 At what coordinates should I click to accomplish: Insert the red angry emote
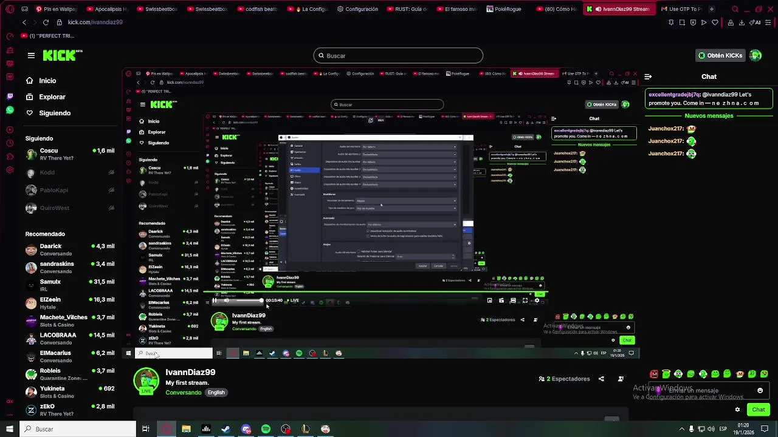(x=654, y=374)
